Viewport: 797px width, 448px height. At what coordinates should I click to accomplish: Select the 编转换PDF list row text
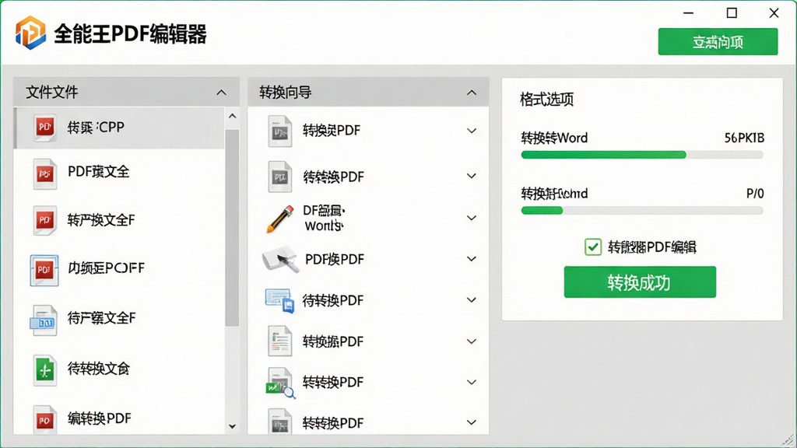100,418
